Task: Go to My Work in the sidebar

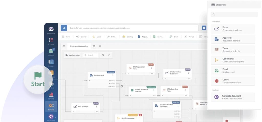Action: click(51, 40)
